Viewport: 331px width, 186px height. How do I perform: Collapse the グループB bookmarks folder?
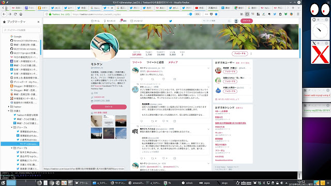click(x=12, y=148)
